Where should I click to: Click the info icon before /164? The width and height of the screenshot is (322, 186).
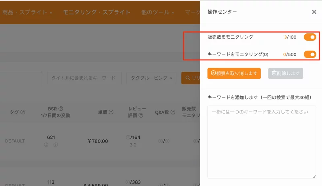click(128, 137)
